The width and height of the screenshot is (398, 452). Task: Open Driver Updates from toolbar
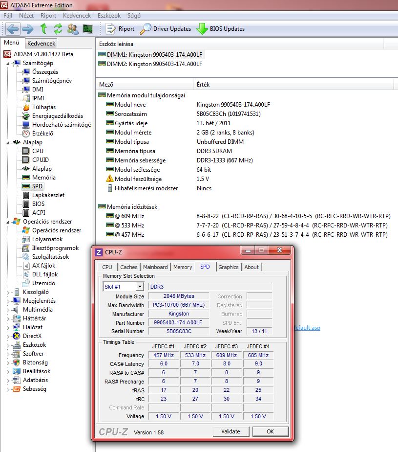(x=165, y=28)
